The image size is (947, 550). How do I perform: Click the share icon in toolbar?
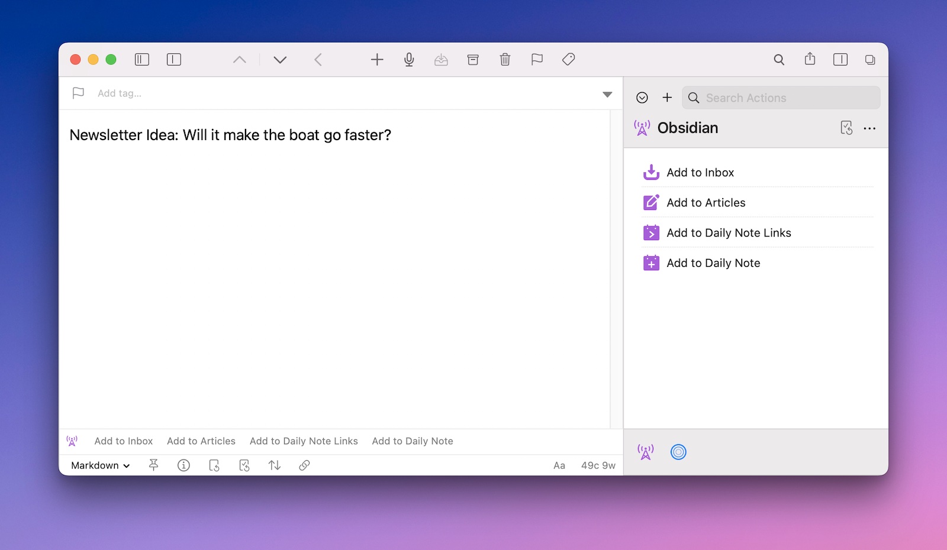[x=810, y=59]
